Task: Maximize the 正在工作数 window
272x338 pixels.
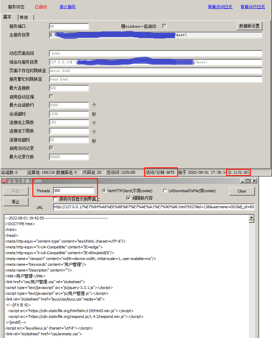Action: 248,181
